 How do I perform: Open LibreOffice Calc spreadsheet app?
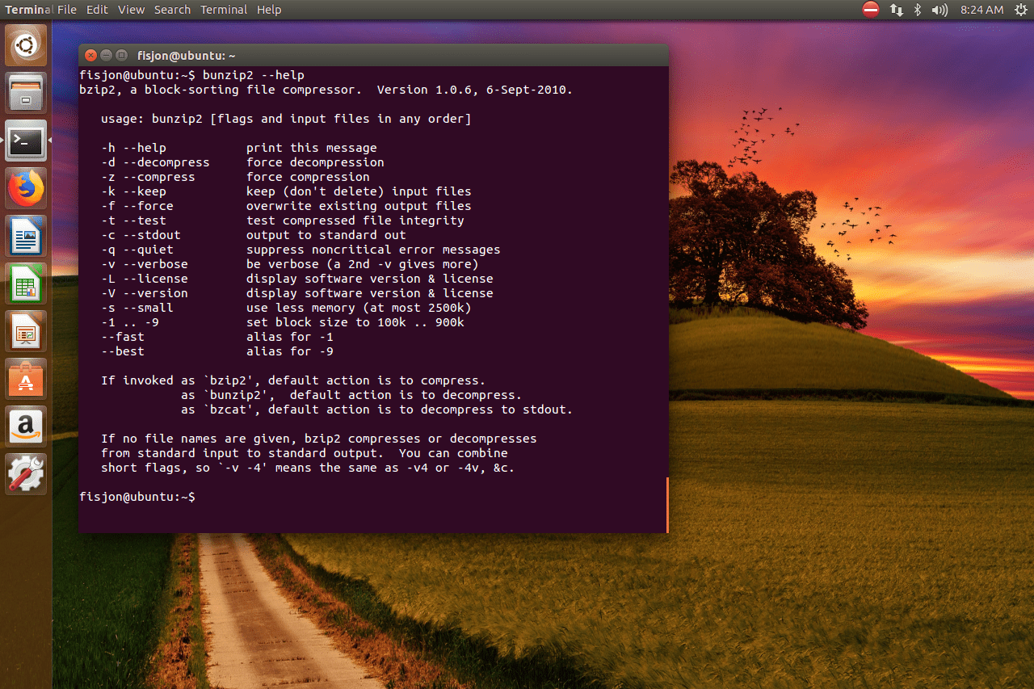(26, 284)
